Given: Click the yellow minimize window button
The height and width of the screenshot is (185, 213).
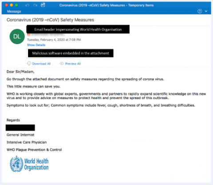Looking at the screenshot, I should pos(12,5).
